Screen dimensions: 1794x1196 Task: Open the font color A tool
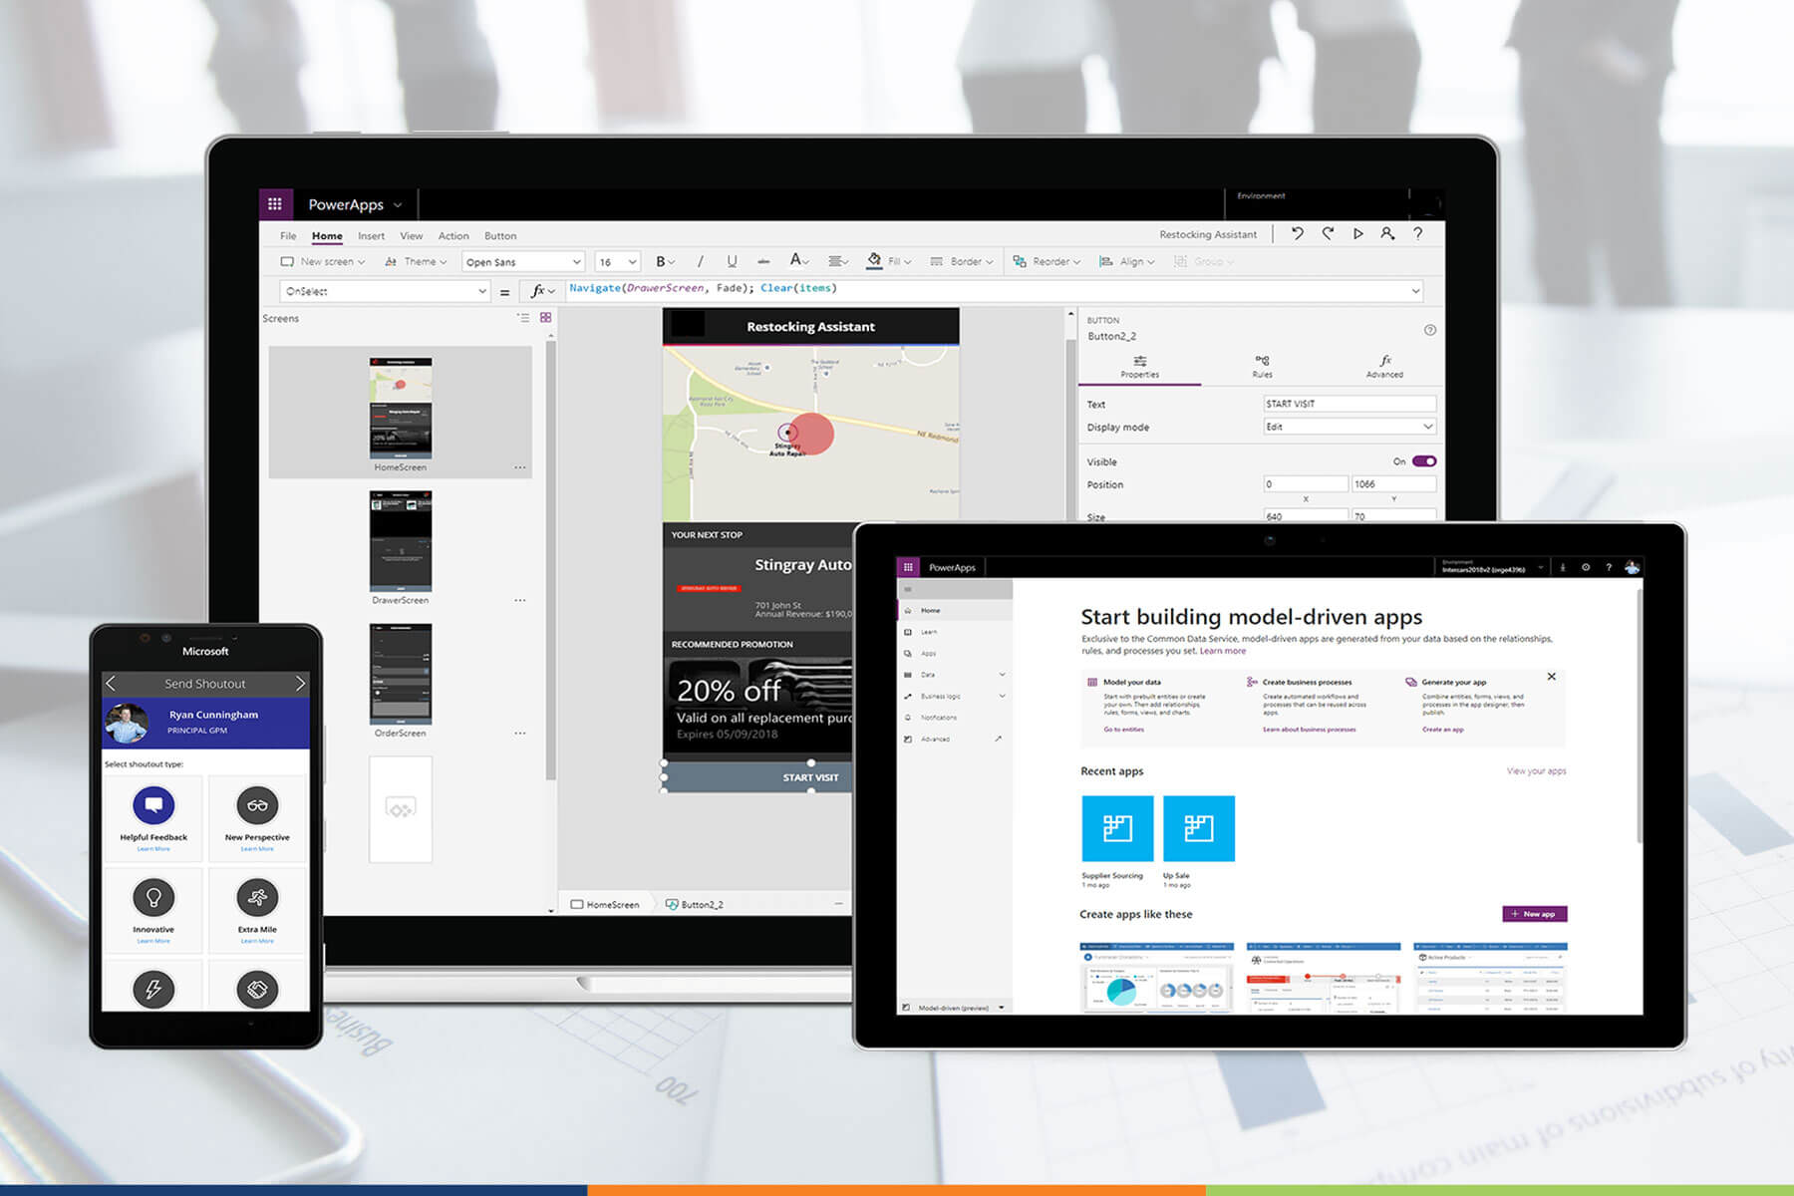tap(798, 261)
